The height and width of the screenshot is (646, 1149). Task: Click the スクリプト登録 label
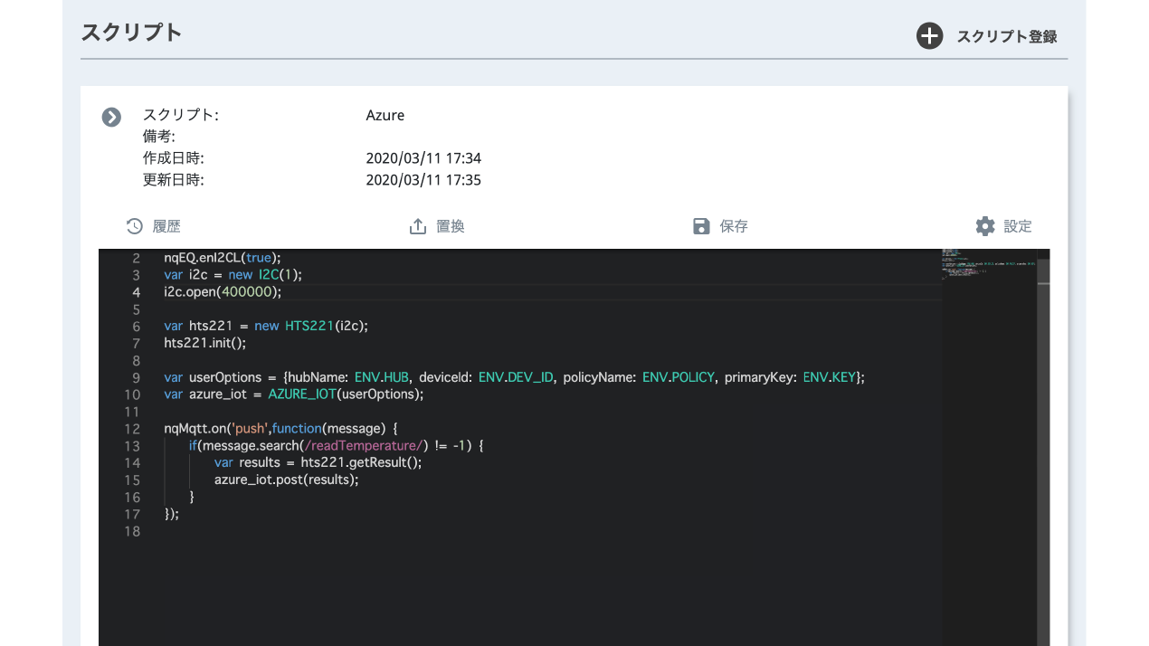[x=1007, y=37]
